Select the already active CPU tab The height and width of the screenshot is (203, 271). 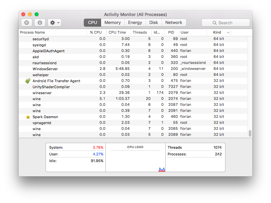tap(92, 23)
